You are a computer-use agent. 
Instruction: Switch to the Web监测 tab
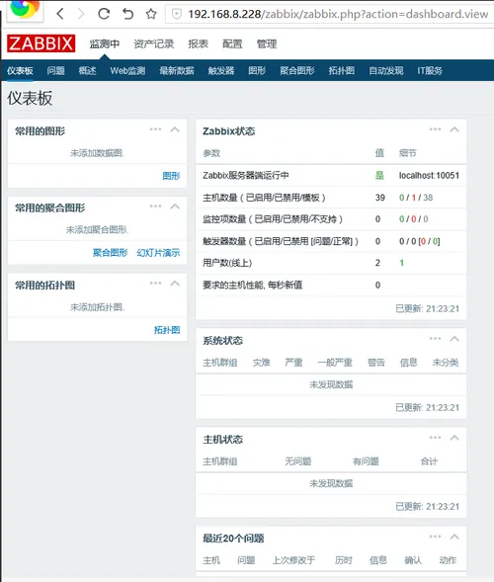[x=127, y=70]
